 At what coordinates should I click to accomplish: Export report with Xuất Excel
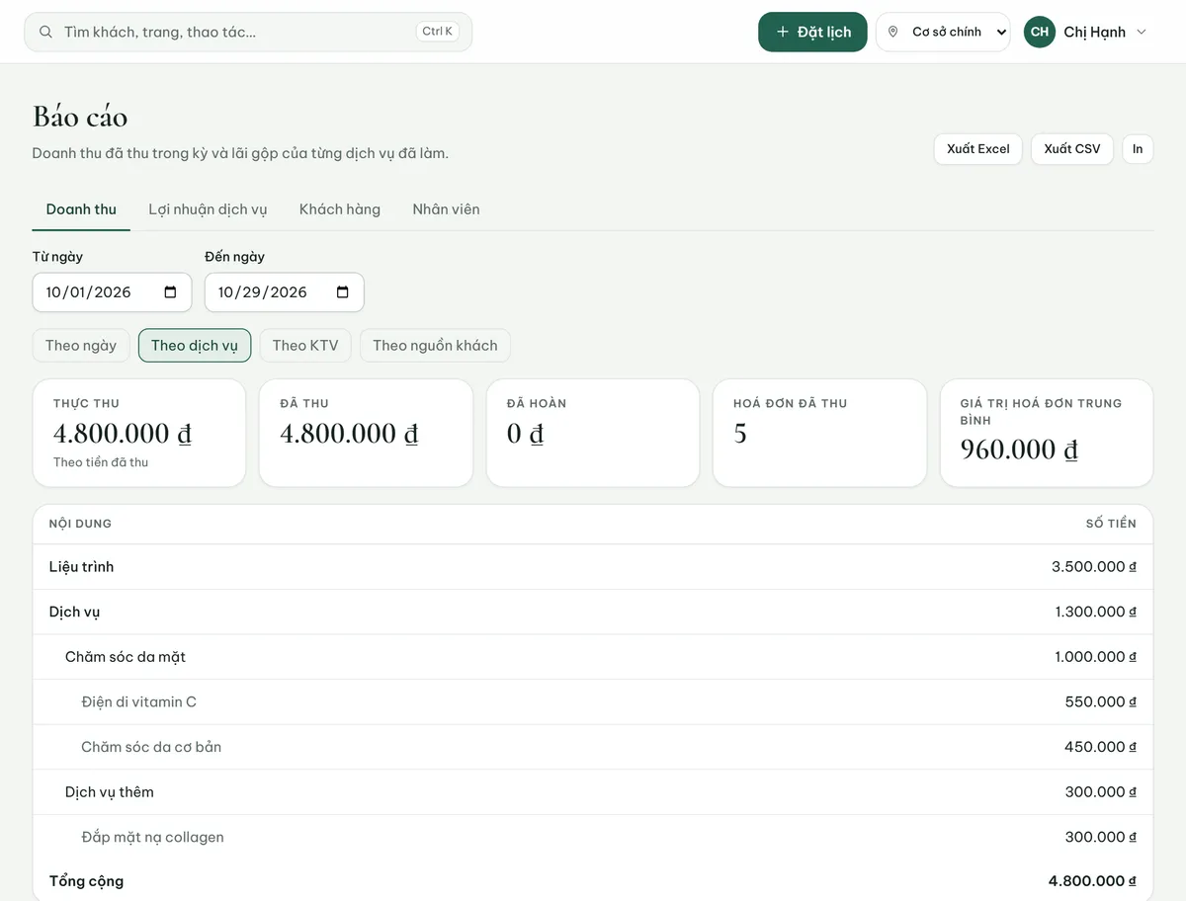click(x=978, y=149)
